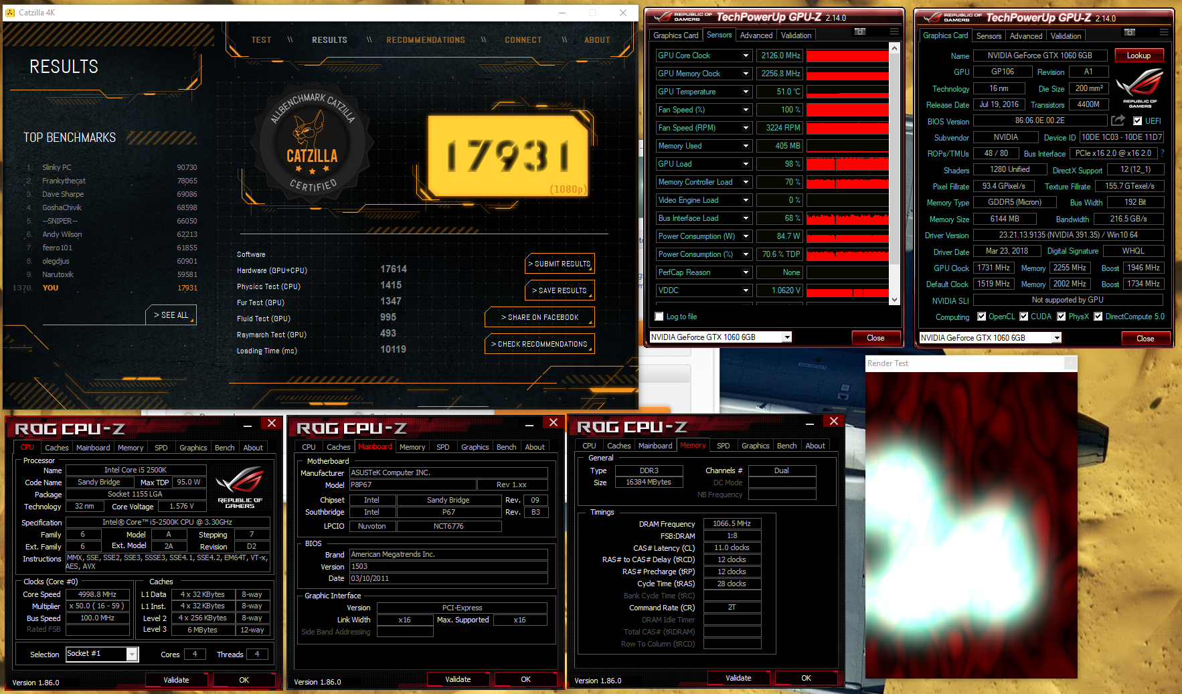Open the VDDC sensor dropdown
The image size is (1182, 694).
click(746, 290)
